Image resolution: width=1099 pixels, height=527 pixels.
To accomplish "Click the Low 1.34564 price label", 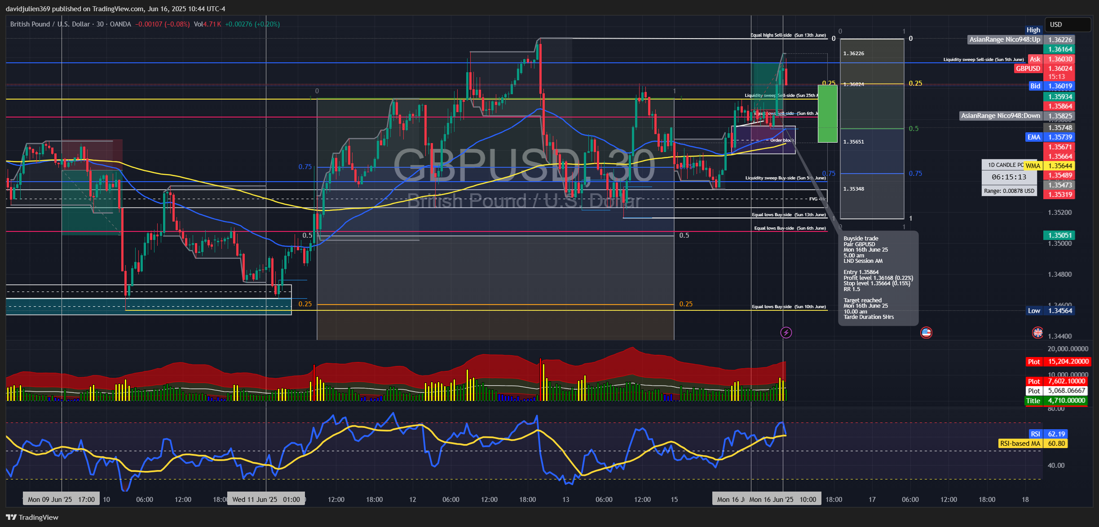I will [x=1050, y=311].
